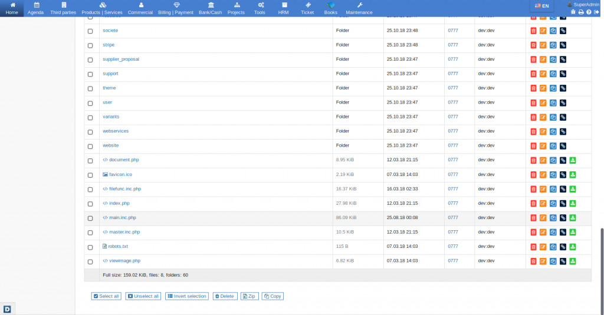Open the Third parties menu
604x315 pixels.
pos(63,8)
